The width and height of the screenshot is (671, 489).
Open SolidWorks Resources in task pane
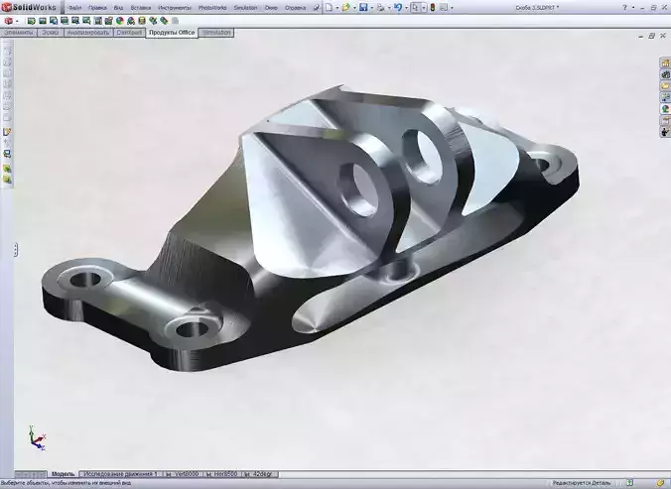(x=665, y=63)
